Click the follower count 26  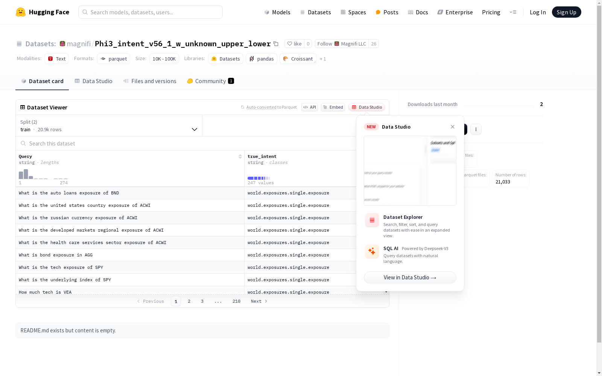(374, 44)
